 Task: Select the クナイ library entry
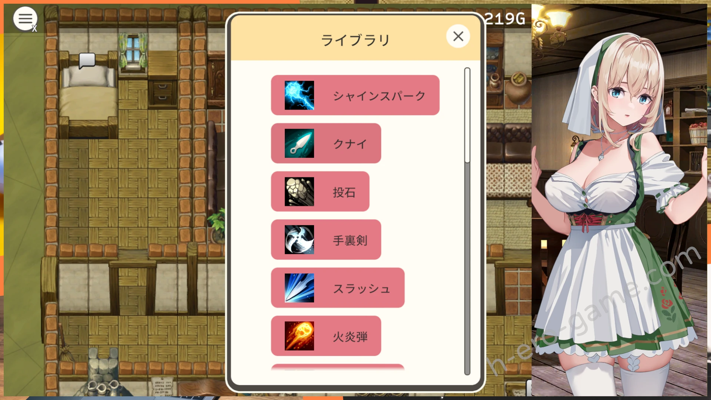(x=326, y=143)
